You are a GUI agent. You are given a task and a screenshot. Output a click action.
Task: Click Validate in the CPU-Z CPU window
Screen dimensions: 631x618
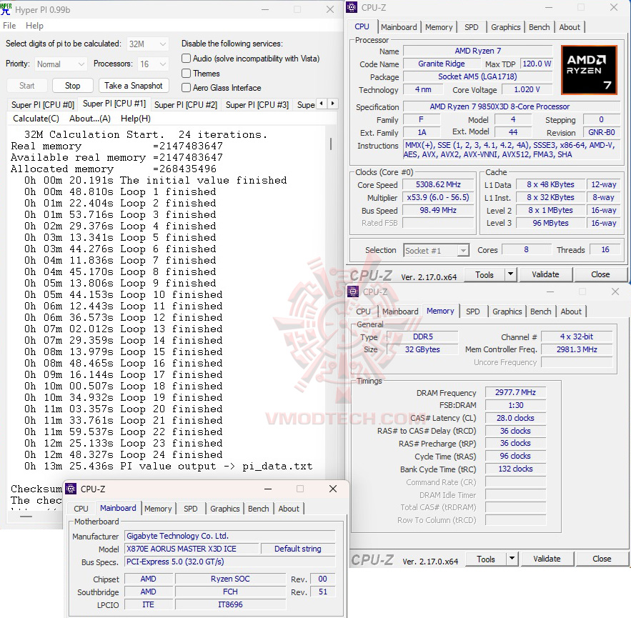pos(545,274)
